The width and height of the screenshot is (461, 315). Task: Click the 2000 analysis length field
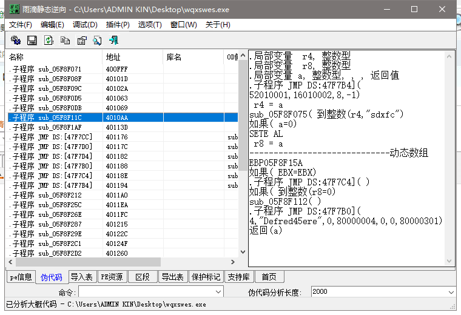379,292
